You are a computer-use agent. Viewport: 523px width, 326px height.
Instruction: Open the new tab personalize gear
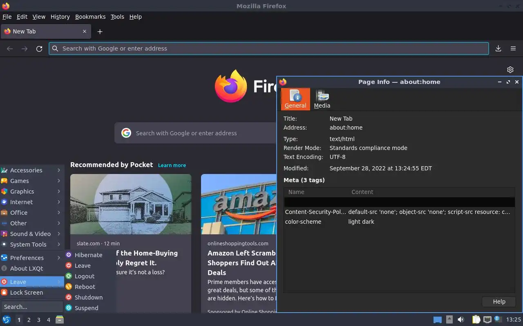(510, 70)
